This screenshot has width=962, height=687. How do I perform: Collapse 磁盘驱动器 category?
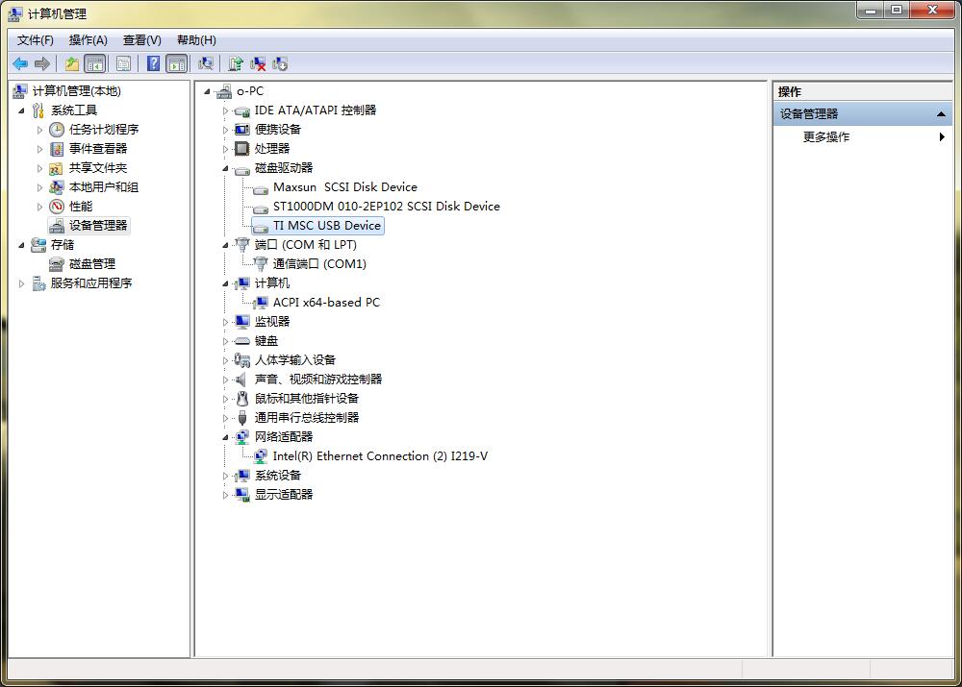click(x=225, y=168)
